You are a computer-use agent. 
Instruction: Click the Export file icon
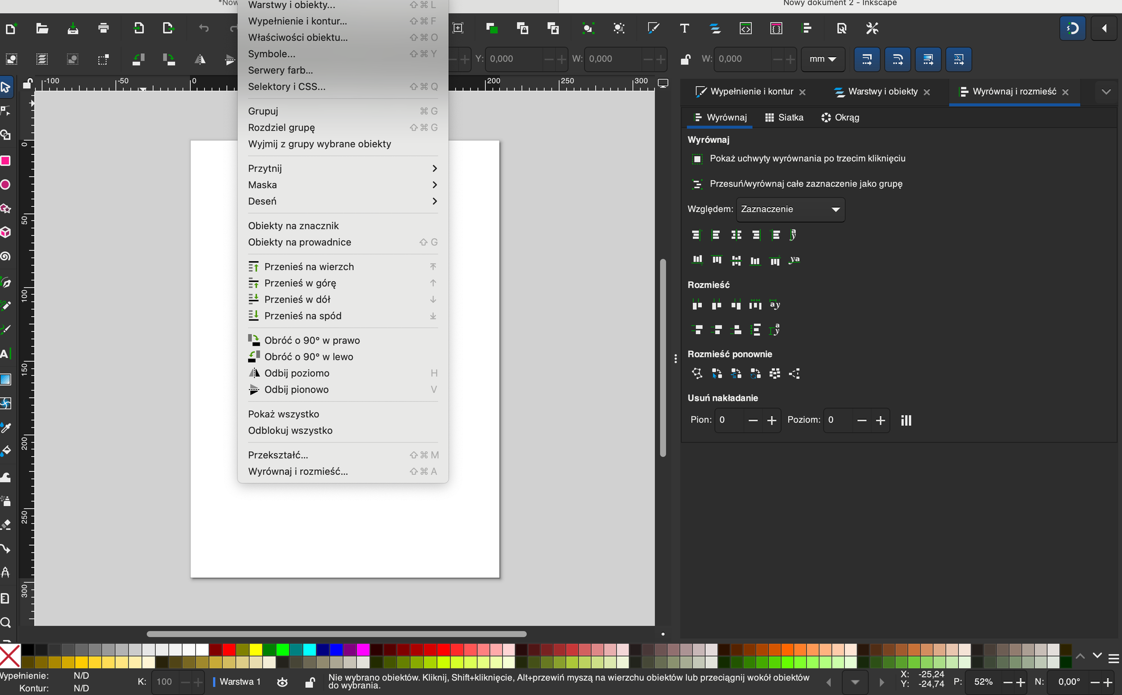pyautogui.click(x=168, y=28)
